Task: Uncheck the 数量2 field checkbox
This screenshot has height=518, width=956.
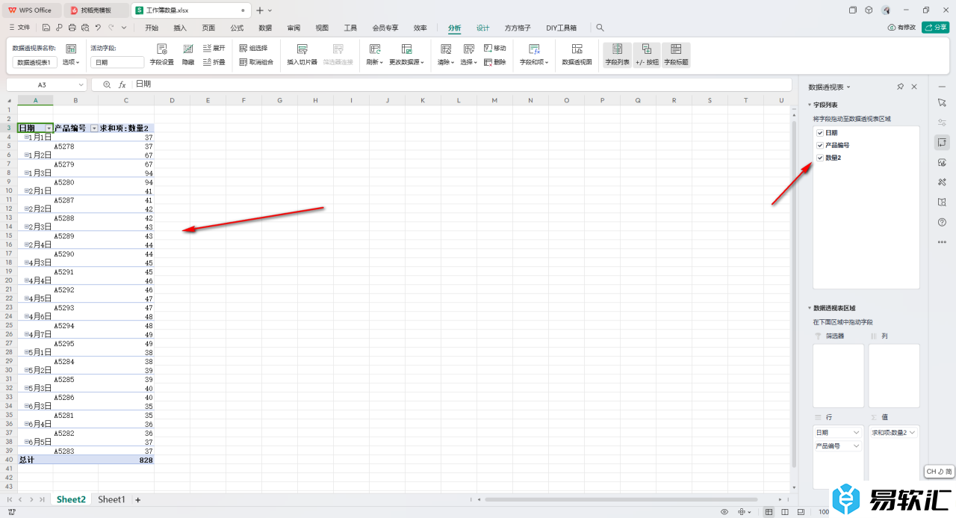Action: click(820, 158)
